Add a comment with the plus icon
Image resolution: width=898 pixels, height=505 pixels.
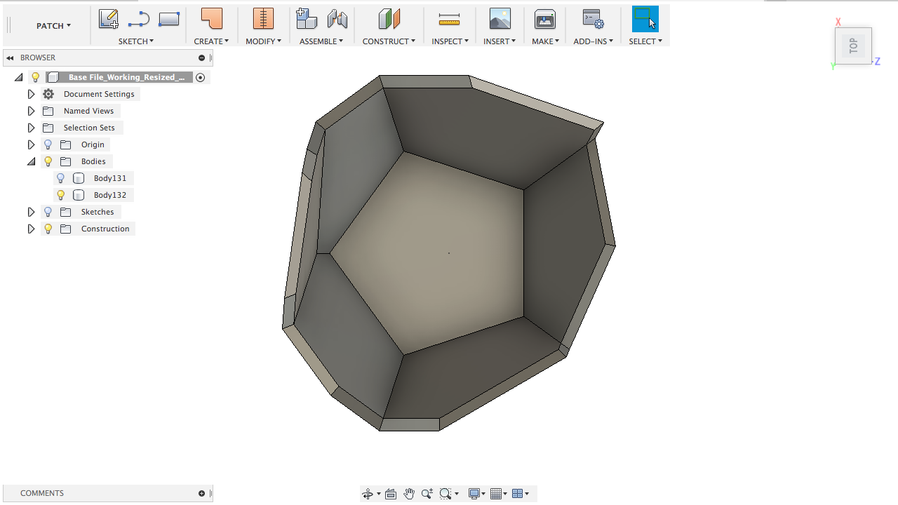[x=201, y=493]
